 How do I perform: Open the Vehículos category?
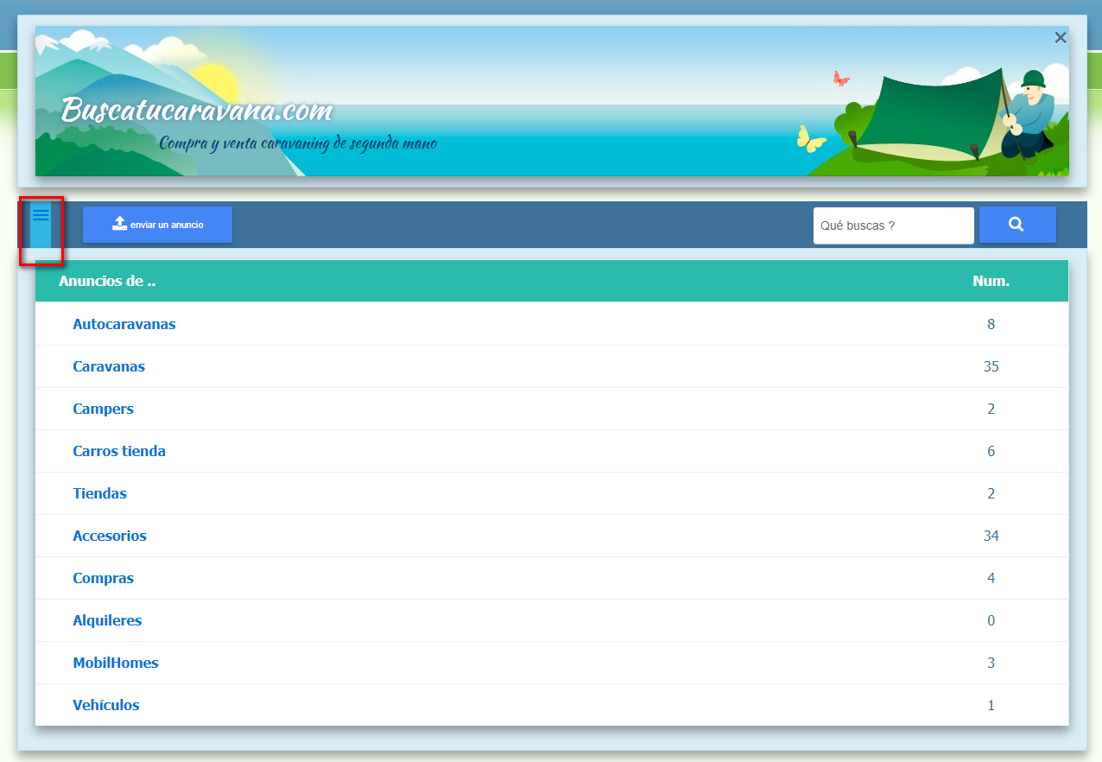click(106, 705)
